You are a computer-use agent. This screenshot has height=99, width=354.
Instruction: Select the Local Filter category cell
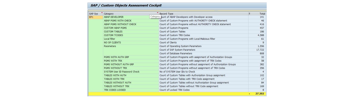[131, 39]
